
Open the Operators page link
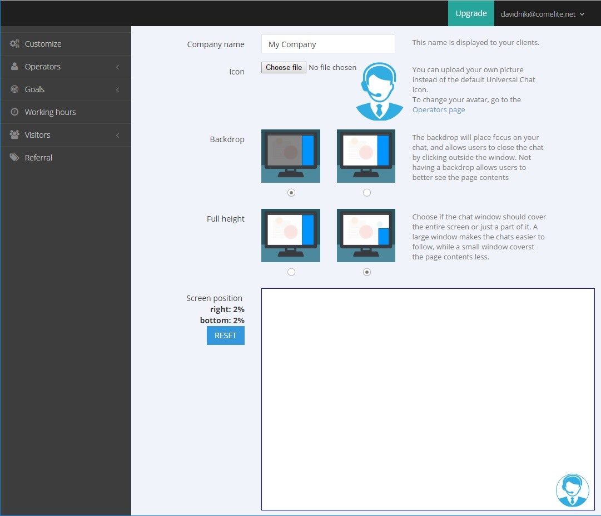pos(439,109)
